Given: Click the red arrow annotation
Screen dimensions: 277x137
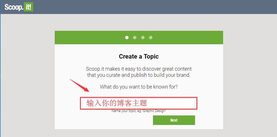Looking at the screenshot, I should tap(79, 85).
